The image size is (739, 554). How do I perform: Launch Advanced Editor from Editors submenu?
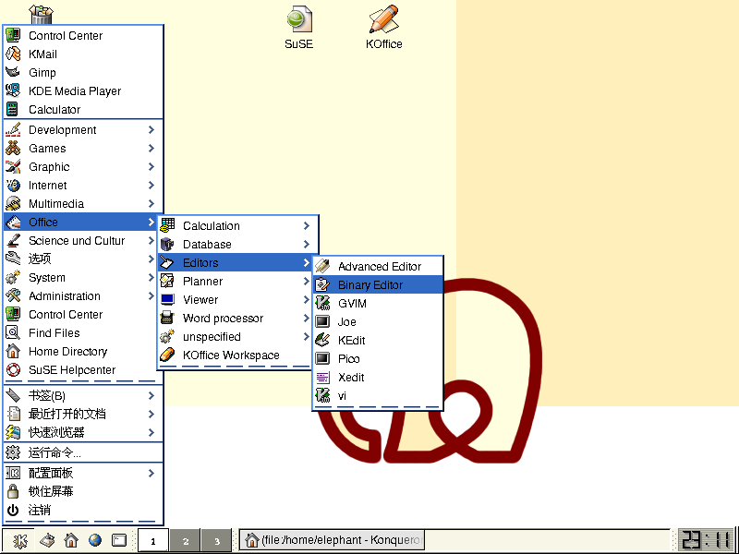click(378, 266)
